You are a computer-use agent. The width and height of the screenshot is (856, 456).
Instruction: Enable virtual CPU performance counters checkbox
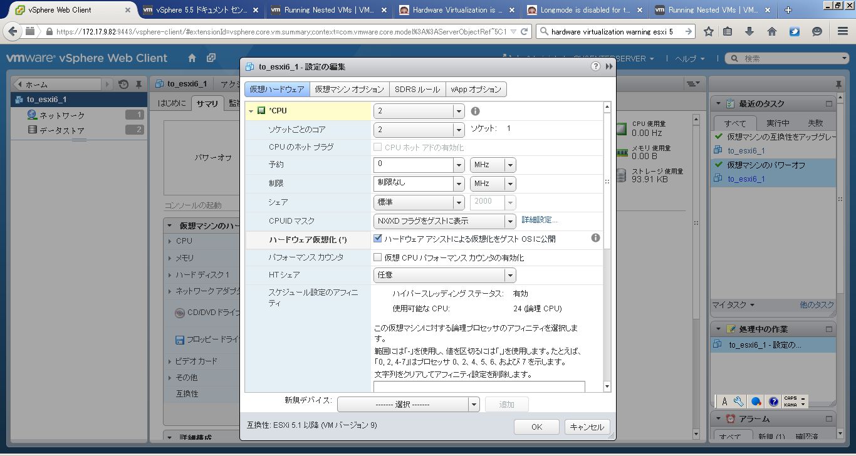378,257
